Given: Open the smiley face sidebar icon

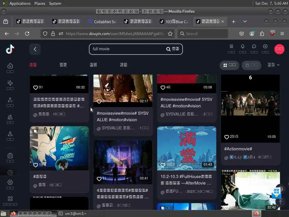Looking at the screenshot, I should (10, 66).
